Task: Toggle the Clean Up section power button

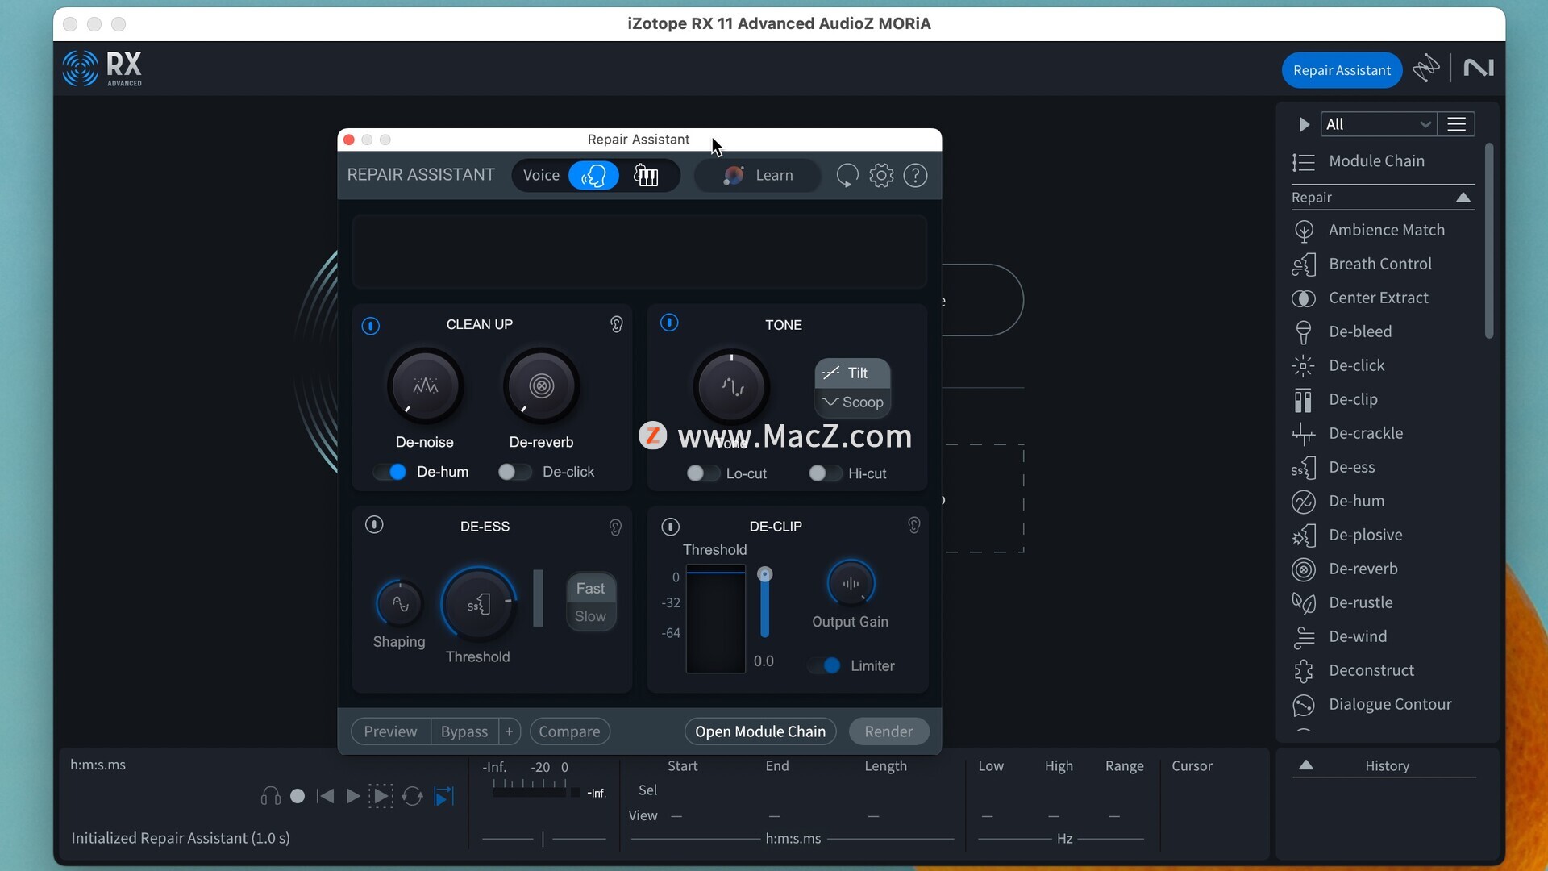Action: [370, 326]
